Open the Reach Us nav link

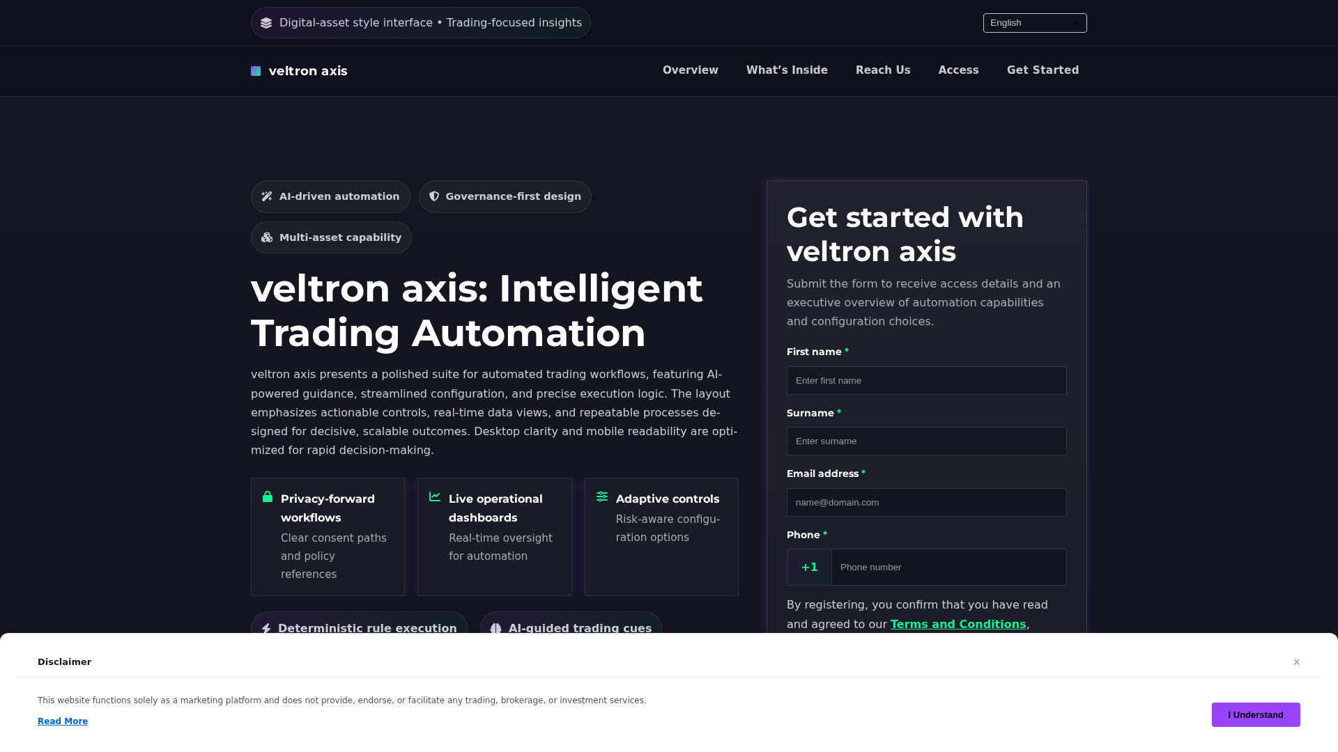883,70
